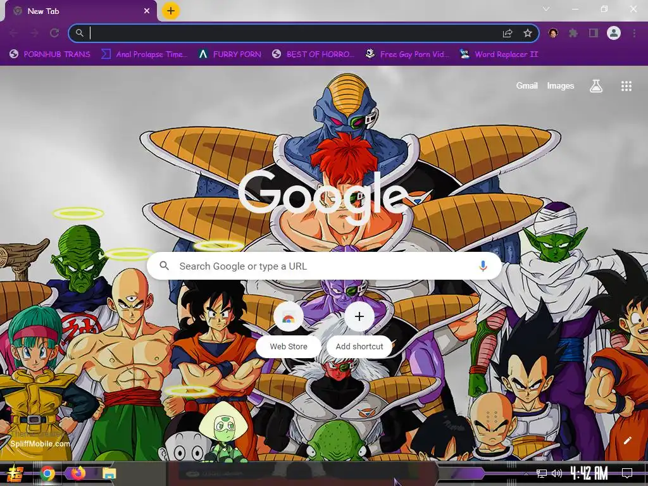The width and height of the screenshot is (648, 486).
Task: Open the Gmail link
Action: [527, 85]
